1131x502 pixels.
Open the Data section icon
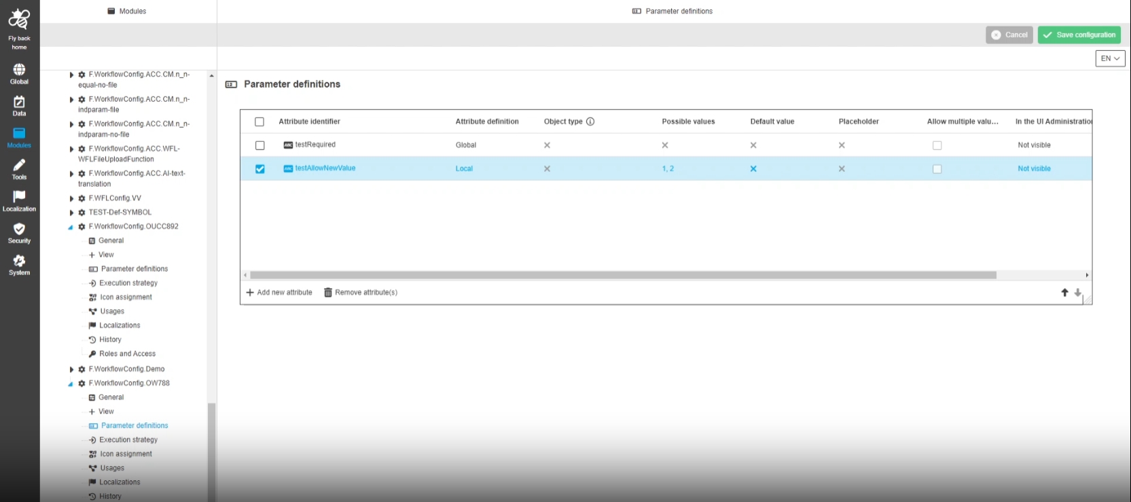tap(19, 103)
